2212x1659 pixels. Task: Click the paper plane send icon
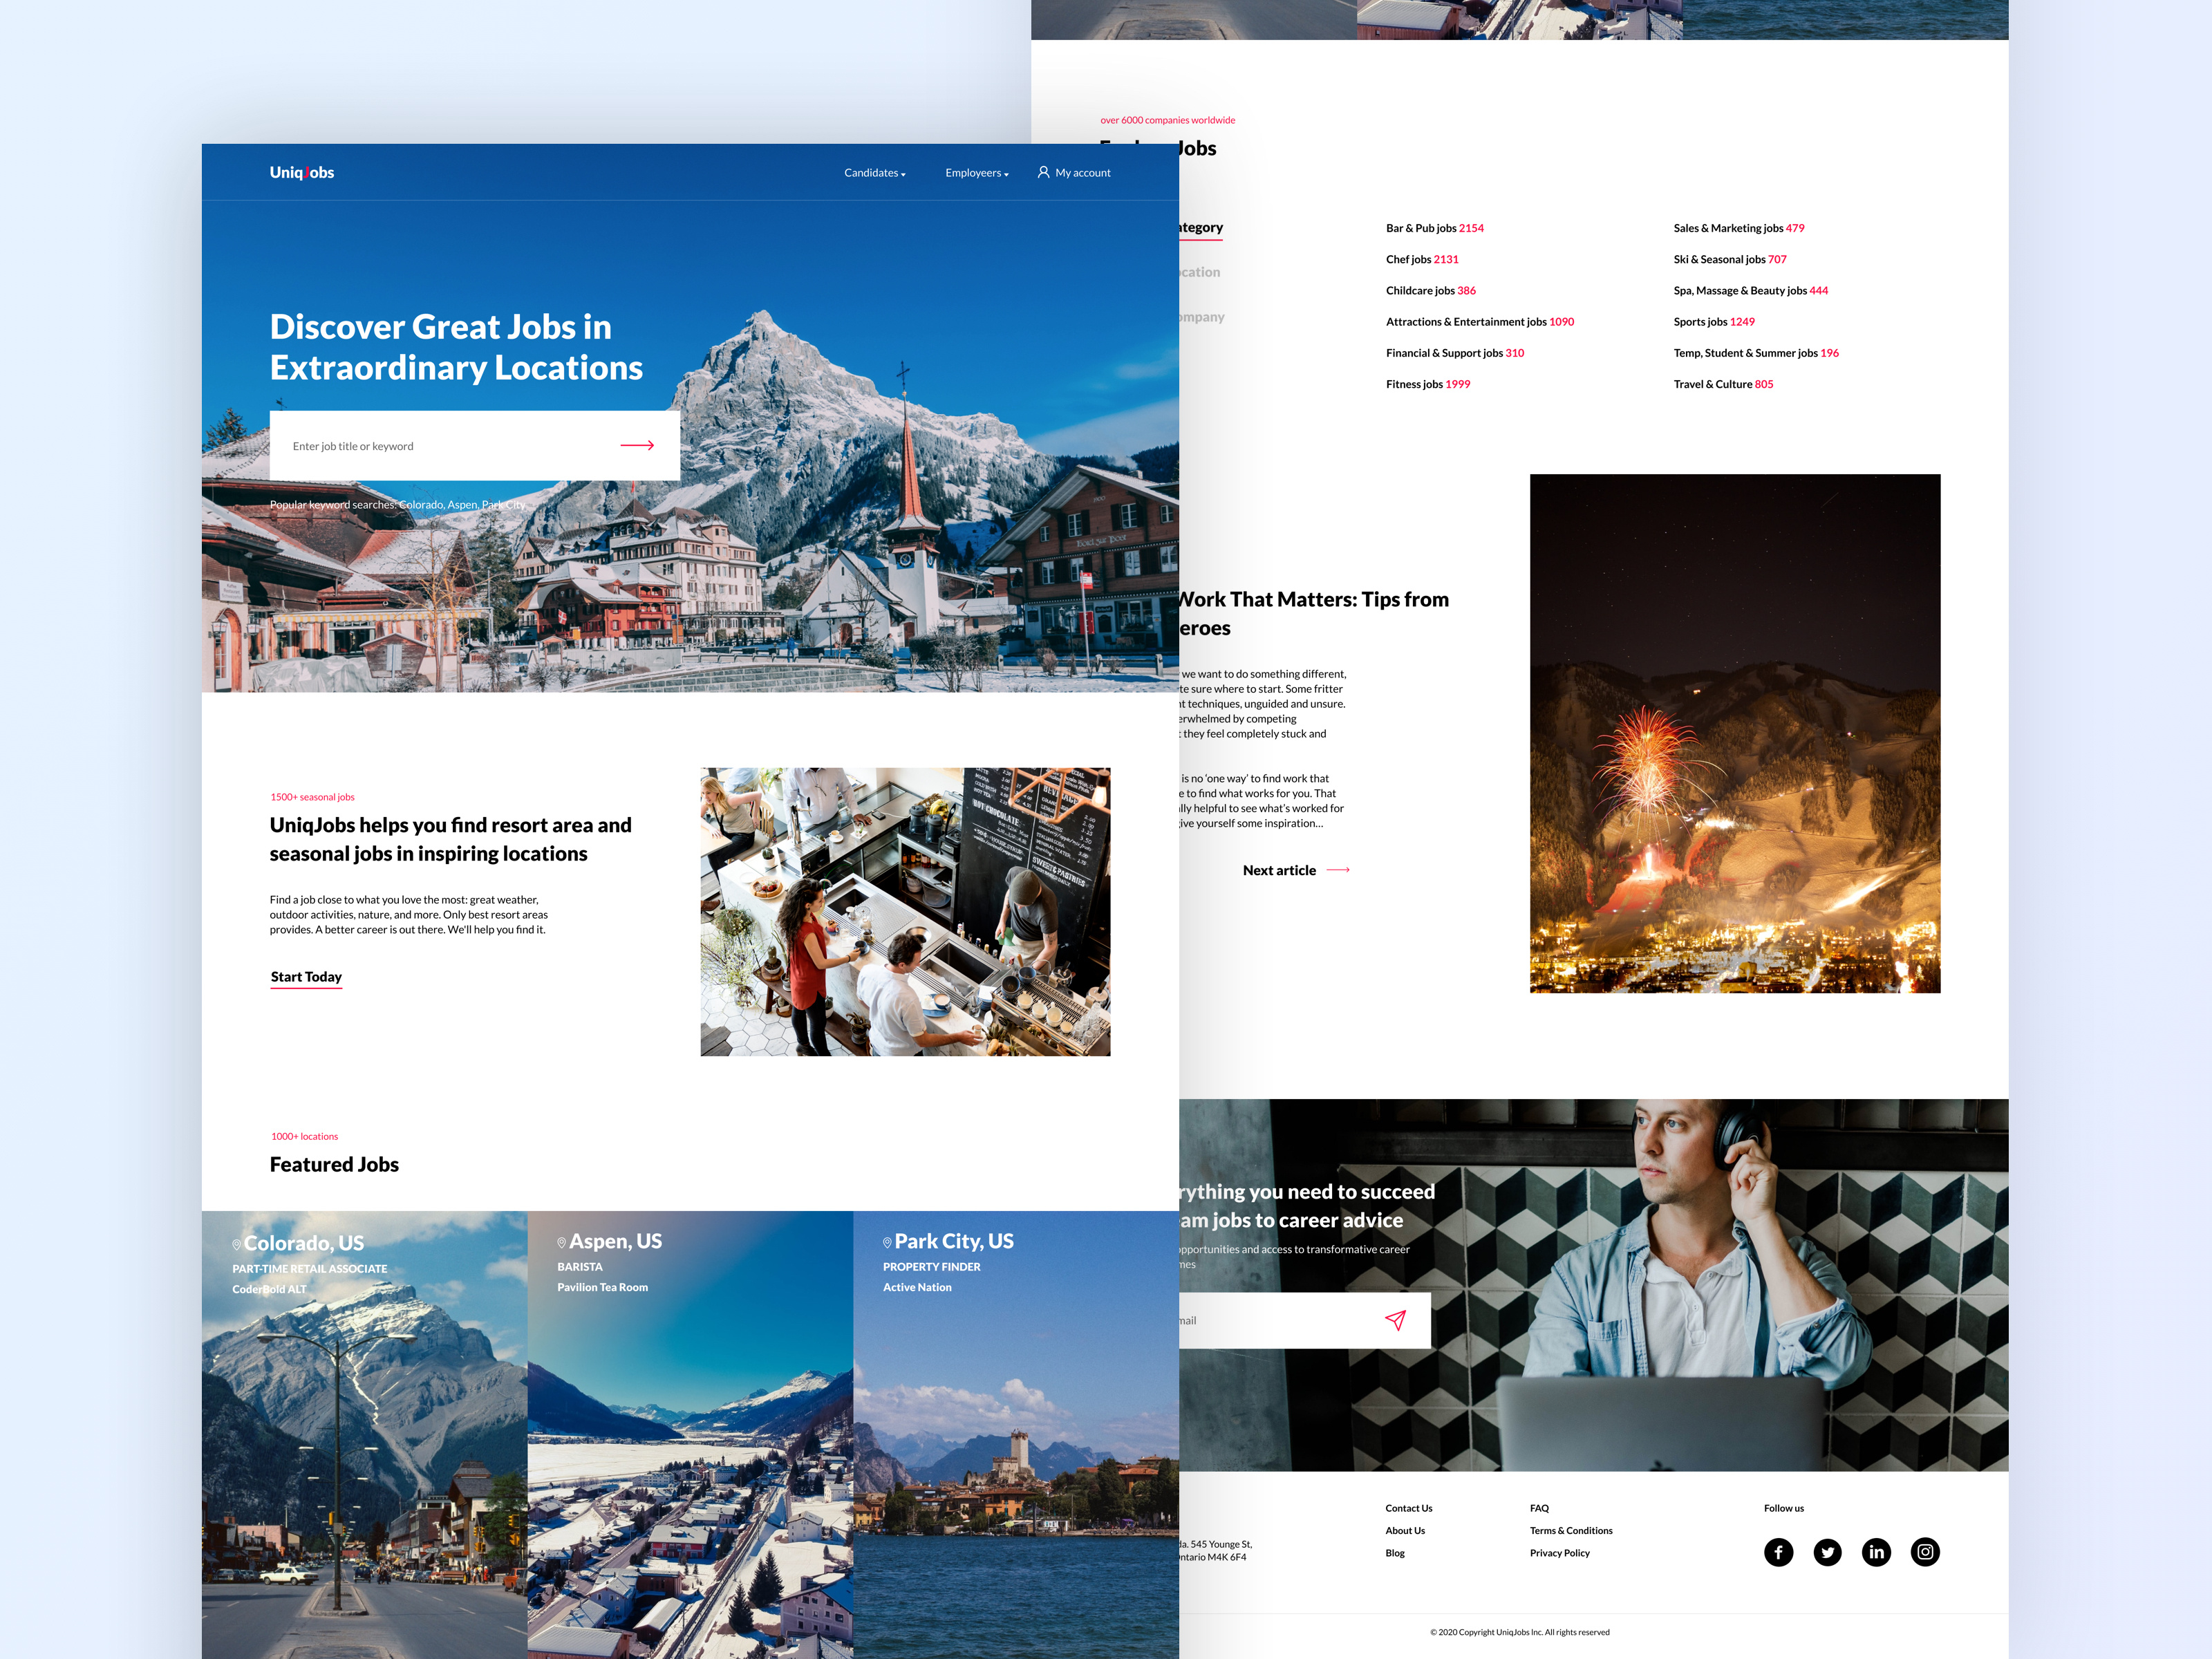1395,1320
